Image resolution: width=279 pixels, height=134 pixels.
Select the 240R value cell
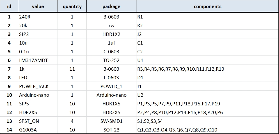(38, 17)
